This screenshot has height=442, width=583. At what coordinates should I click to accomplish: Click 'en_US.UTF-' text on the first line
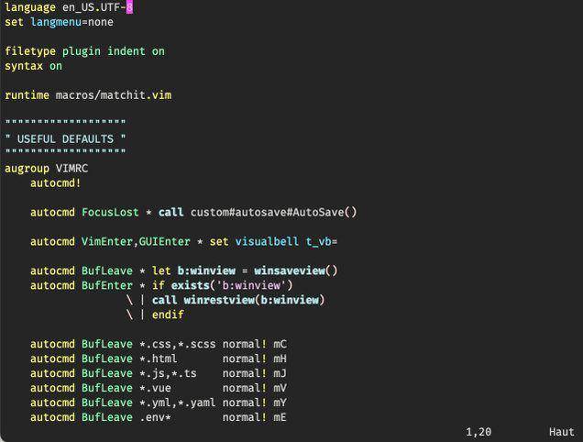94,7
